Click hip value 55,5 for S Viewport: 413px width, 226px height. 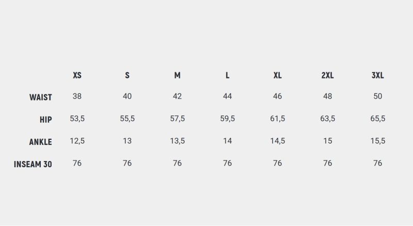[127, 119]
